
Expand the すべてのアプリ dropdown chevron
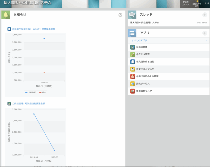[x=206, y=40]
